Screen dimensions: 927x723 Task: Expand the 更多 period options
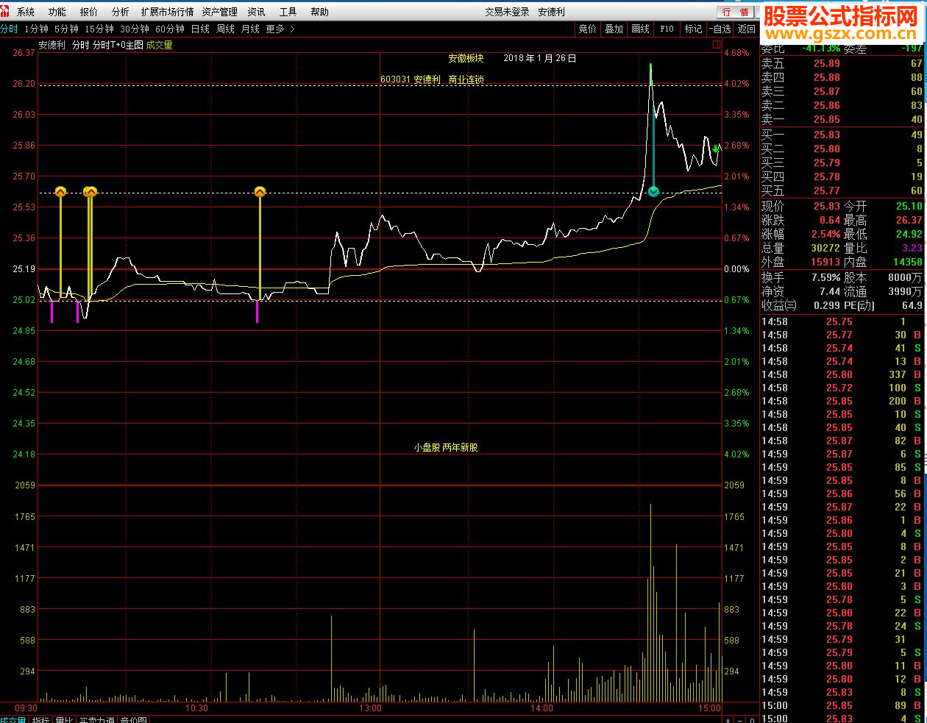click(x=280, y=29)
